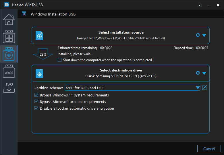Image resolution: width=224 pixels, height=155 pixels.
Task: Refresh the destination drive list
Action: (x=198, y=73)
